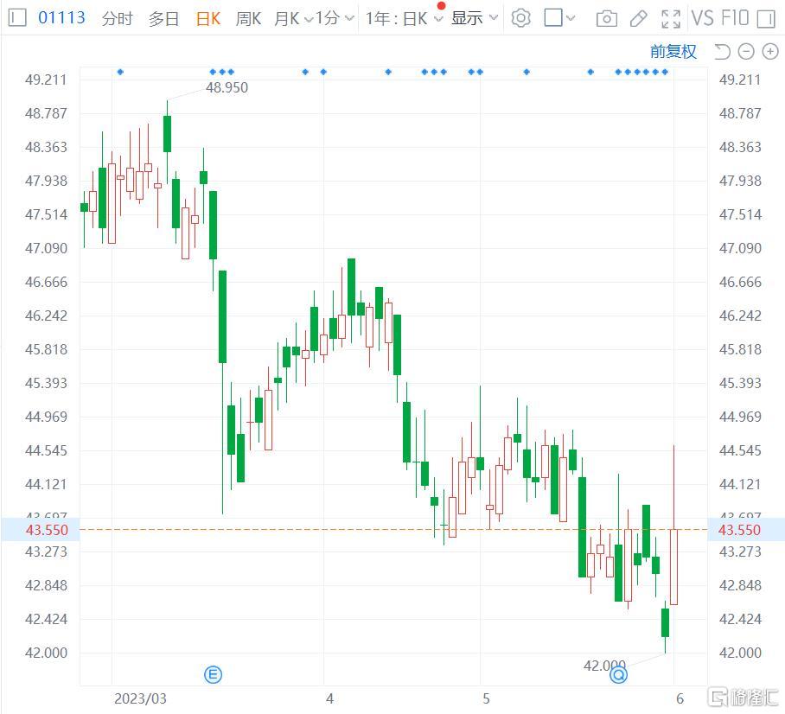Zoom out the chart with minus icon
Image resolution: width=785 pixels, height=714 pixels.
pyautogui.click(x=746, y=51)
